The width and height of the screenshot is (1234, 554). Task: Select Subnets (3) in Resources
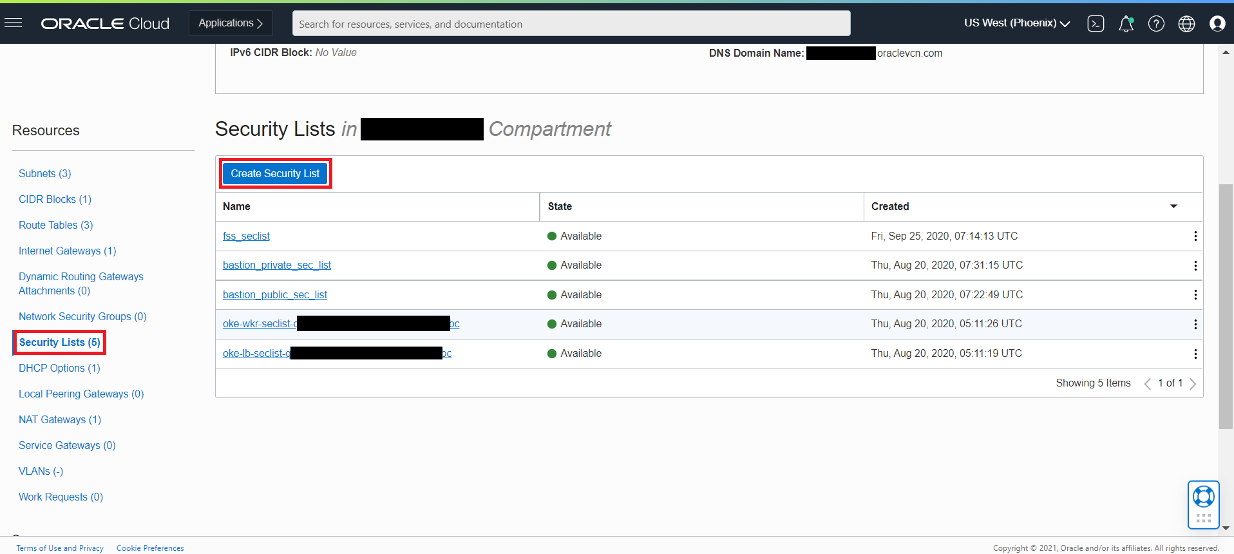coord(45,174)
